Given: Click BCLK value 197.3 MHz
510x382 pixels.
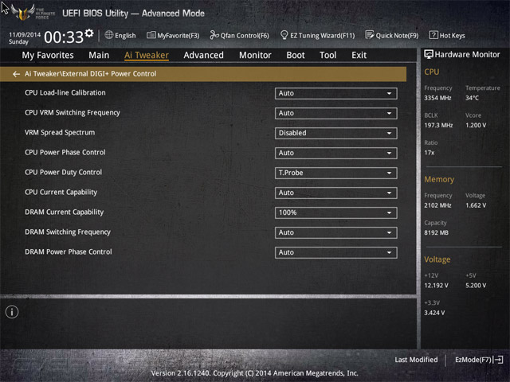Looking at the screenshot, I should point(438,126).
